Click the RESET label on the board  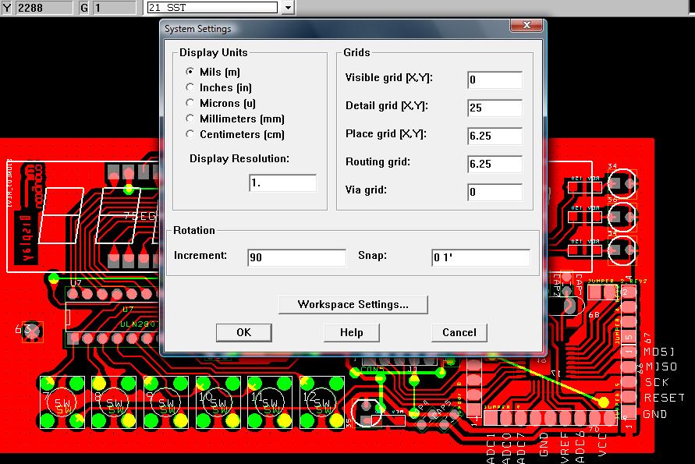tap(664, 398)
